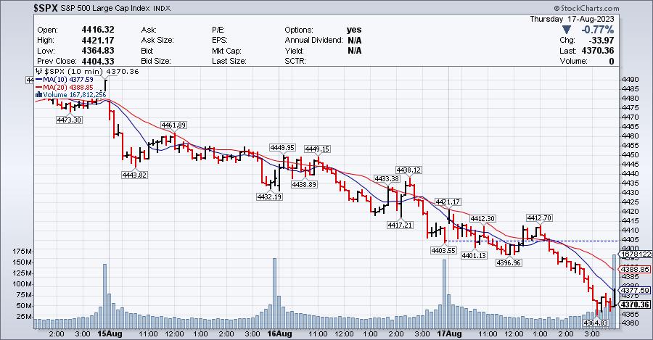The width and height of the screenshot is (653, 340).
Task: Click the blue MA(10) line marker in legend
Action: (38, 80)
